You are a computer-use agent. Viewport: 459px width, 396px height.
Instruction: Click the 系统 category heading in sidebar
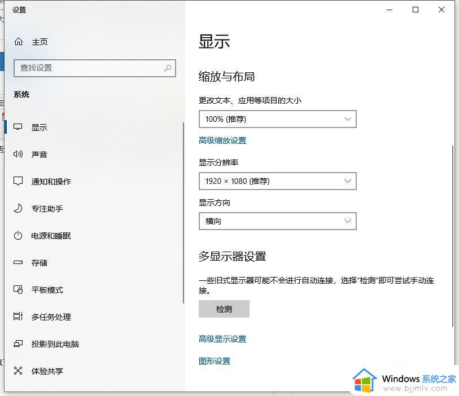21,94
